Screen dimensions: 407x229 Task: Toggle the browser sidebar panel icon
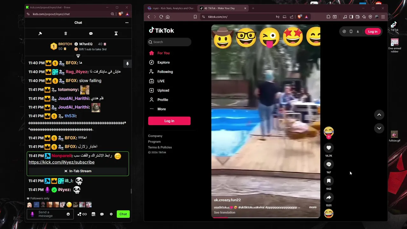(351, 17)
